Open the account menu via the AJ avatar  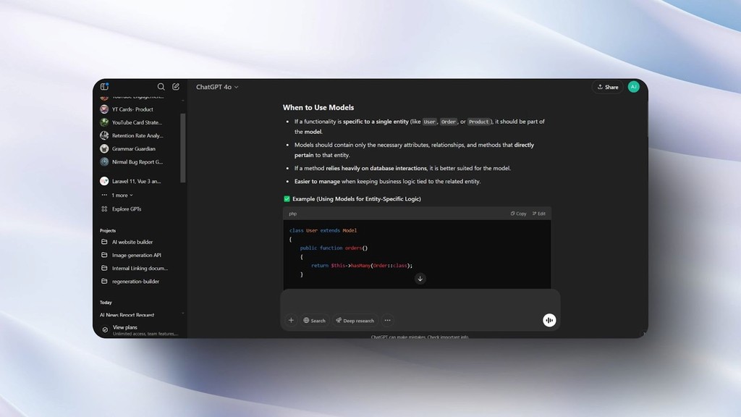pos(633,86)
